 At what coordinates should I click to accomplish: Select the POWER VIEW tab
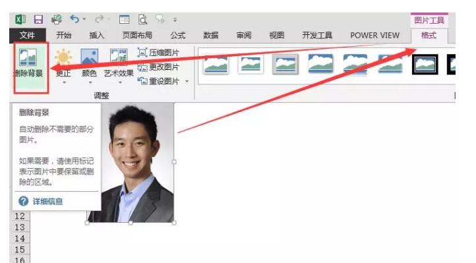tap(375, 36)
